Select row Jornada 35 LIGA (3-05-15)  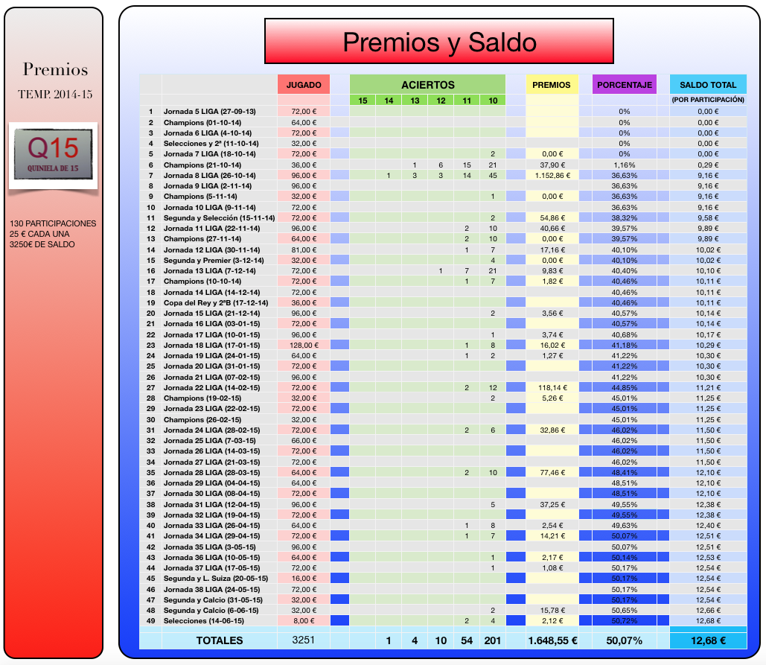443,547
